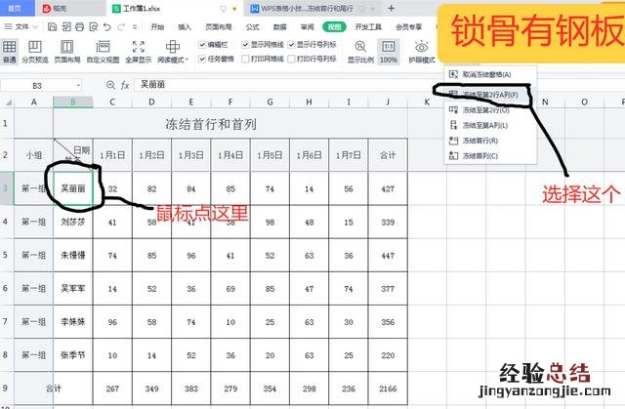Open the 数据 ribbon tab
This screenshot has height=409, width=625.
pyautogui.click(x=280, y=26)
